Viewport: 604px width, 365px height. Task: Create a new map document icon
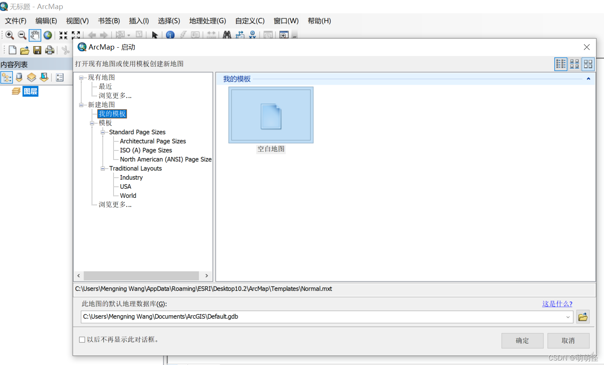pos(12,50)
